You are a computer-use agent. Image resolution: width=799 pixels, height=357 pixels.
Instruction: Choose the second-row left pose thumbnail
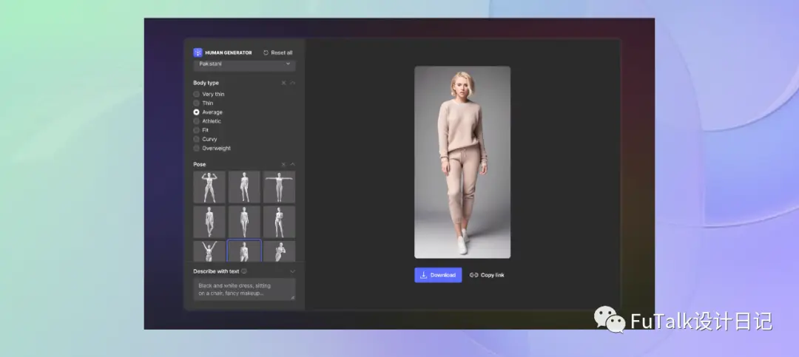pyautogui.click(x=209, y=222)
